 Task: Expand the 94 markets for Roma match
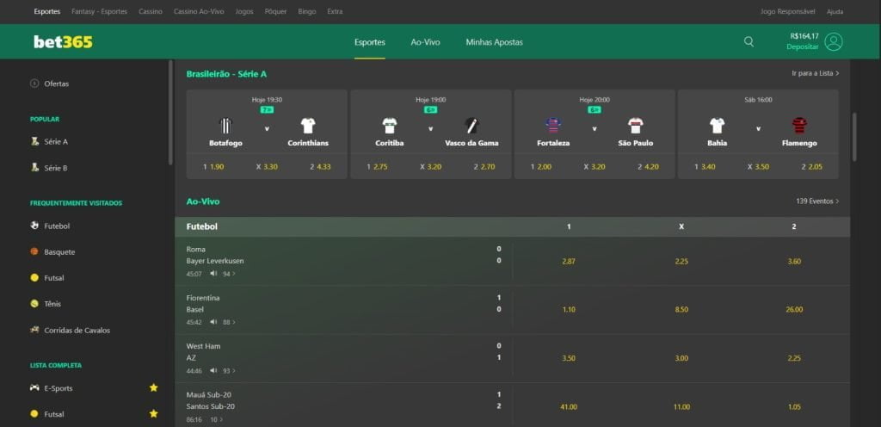tap(229, 274)
